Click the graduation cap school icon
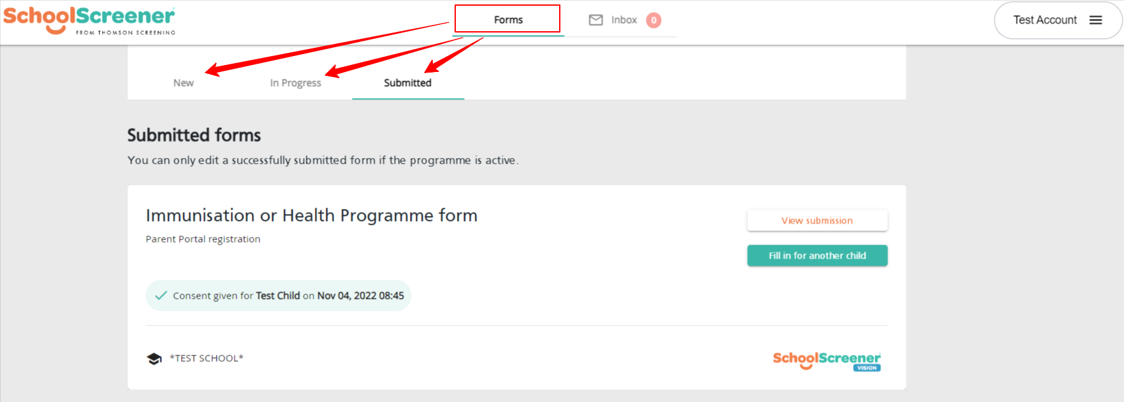The width and height of the screenshot is (1124, 402). coord(154,359)
